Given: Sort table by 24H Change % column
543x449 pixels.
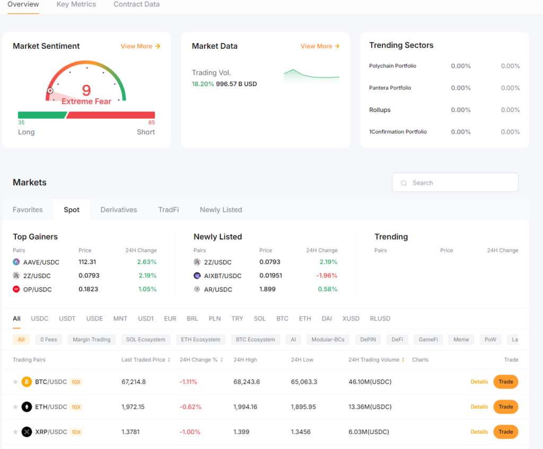Looking at the screenshot, I should coord(222,360).
